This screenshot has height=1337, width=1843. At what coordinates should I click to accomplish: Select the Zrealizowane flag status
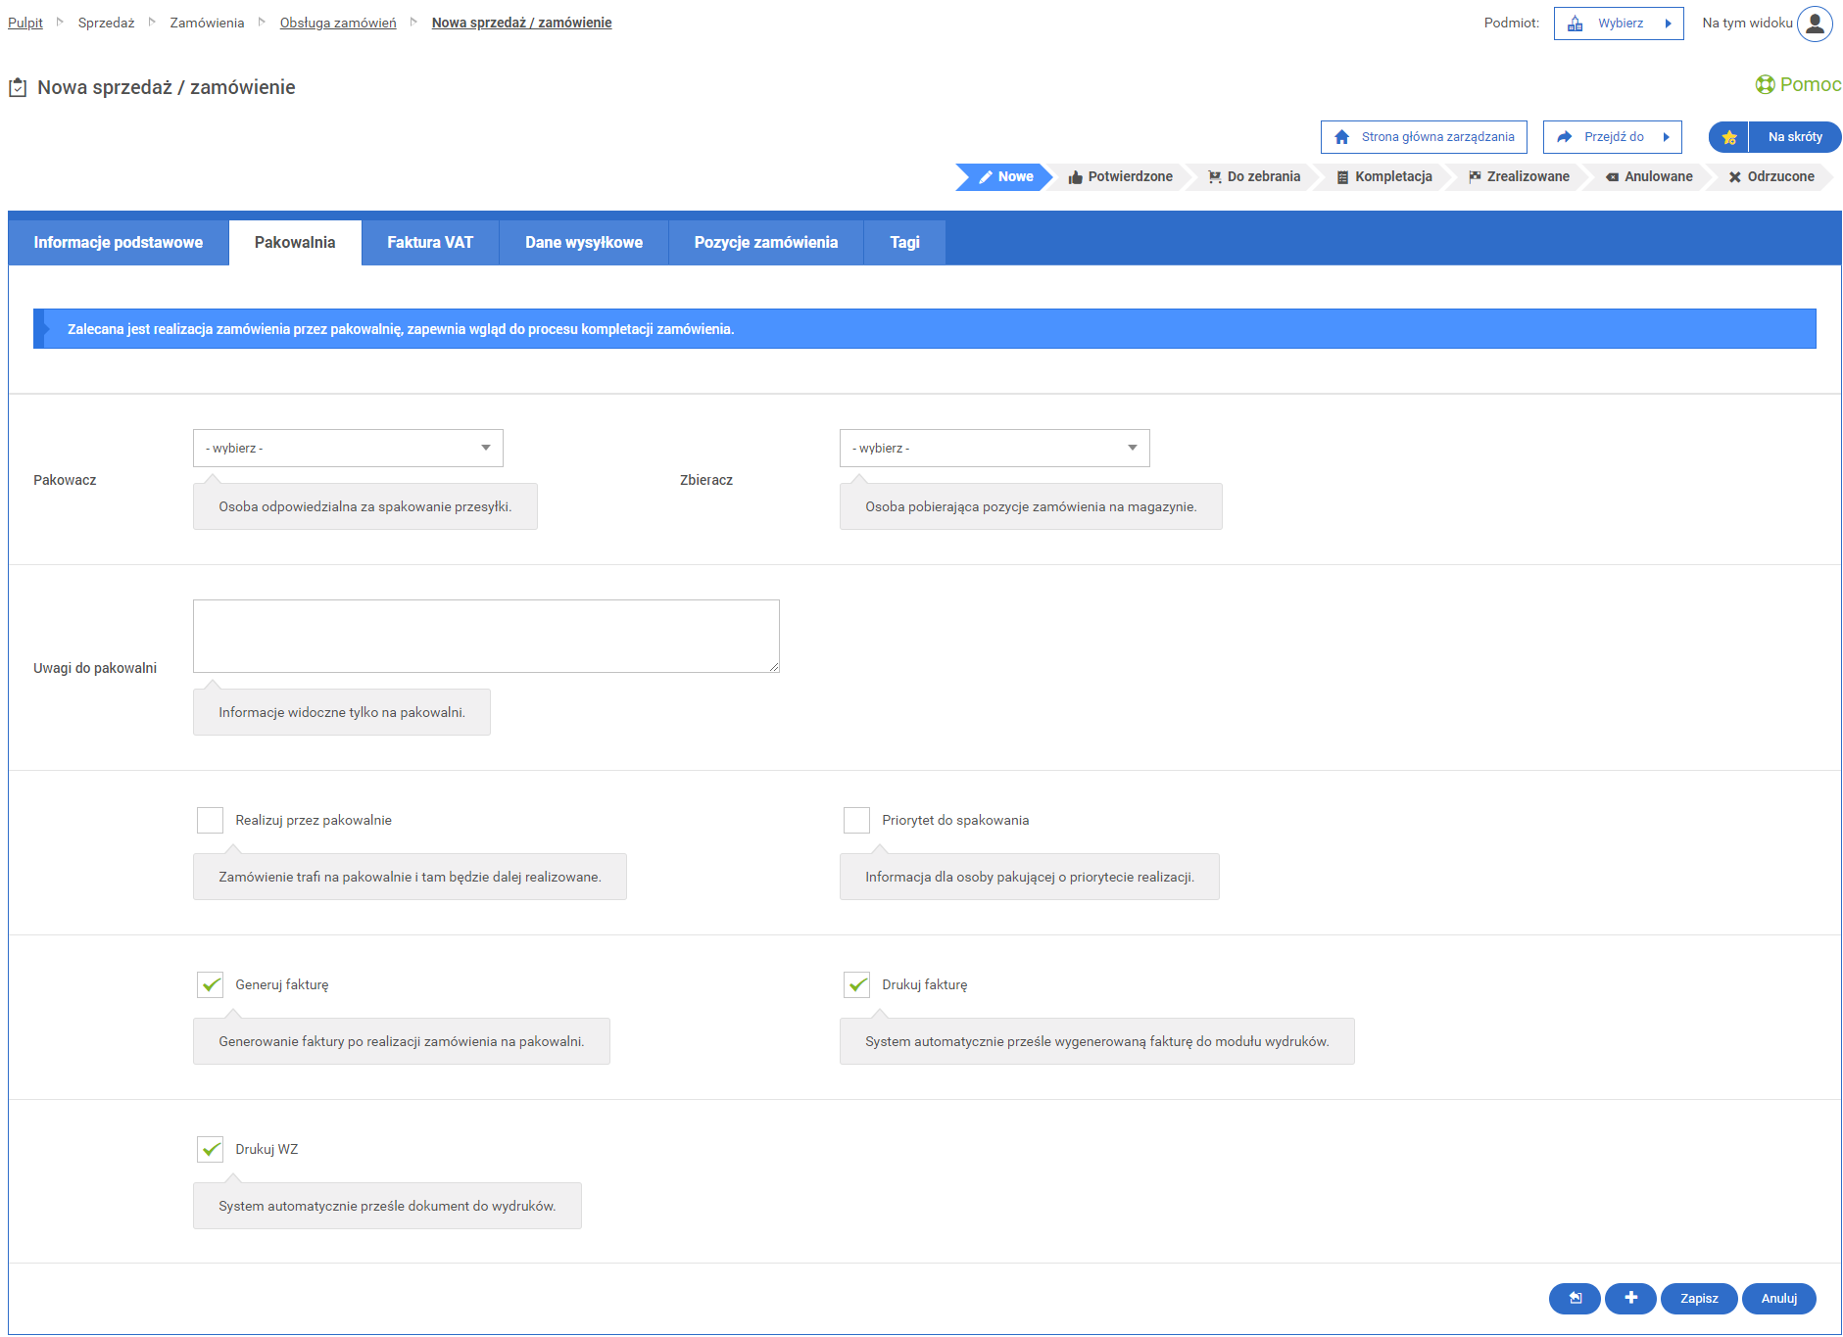[1519, 177]
